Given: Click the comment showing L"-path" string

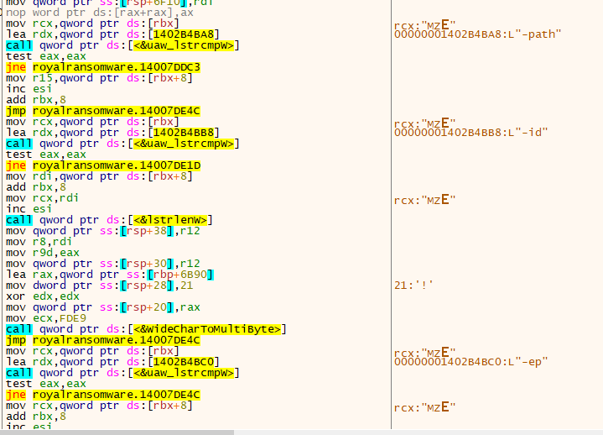Looking at the screenshot, I should point(478,34).
